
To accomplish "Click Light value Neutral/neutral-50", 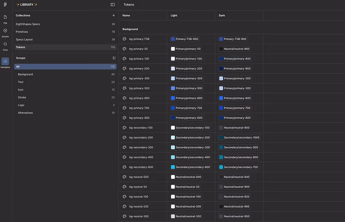I will pyautogui.click(x=185, y=187).
